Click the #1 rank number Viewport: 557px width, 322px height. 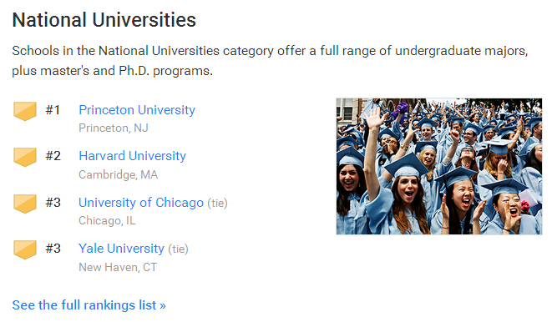click(x=53, y=110)
